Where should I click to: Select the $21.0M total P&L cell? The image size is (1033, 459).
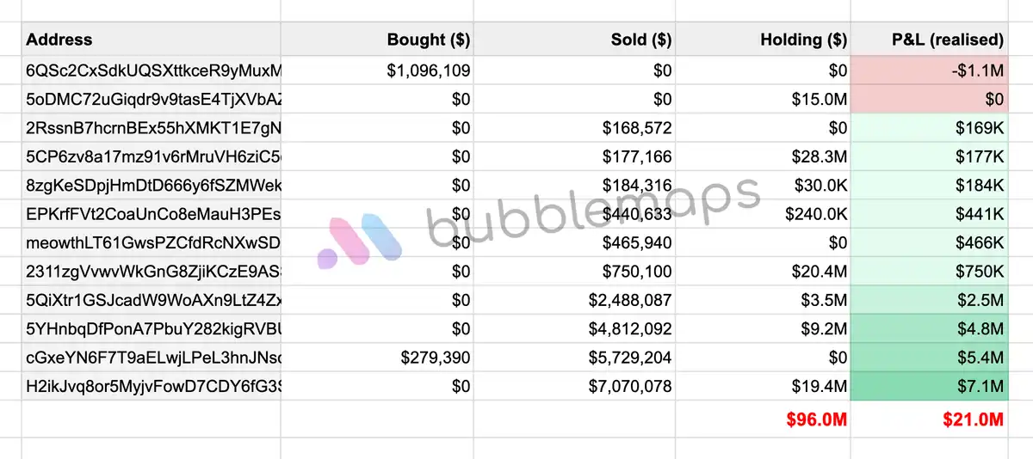(930, 419)
